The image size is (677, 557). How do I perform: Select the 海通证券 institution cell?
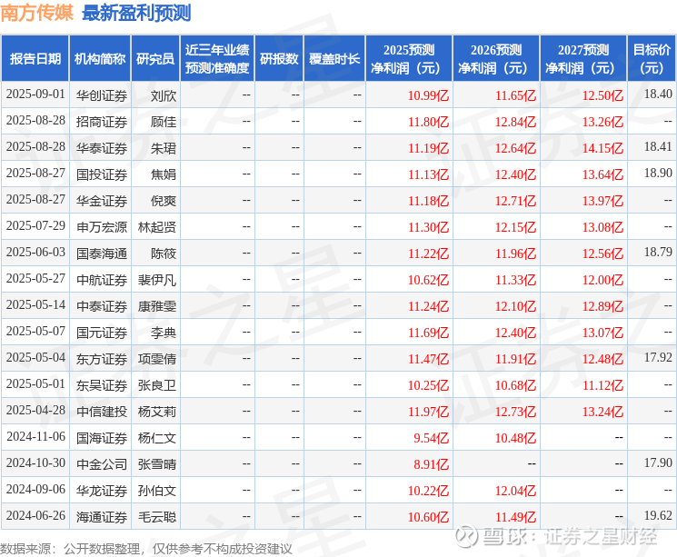coord(102,517)
